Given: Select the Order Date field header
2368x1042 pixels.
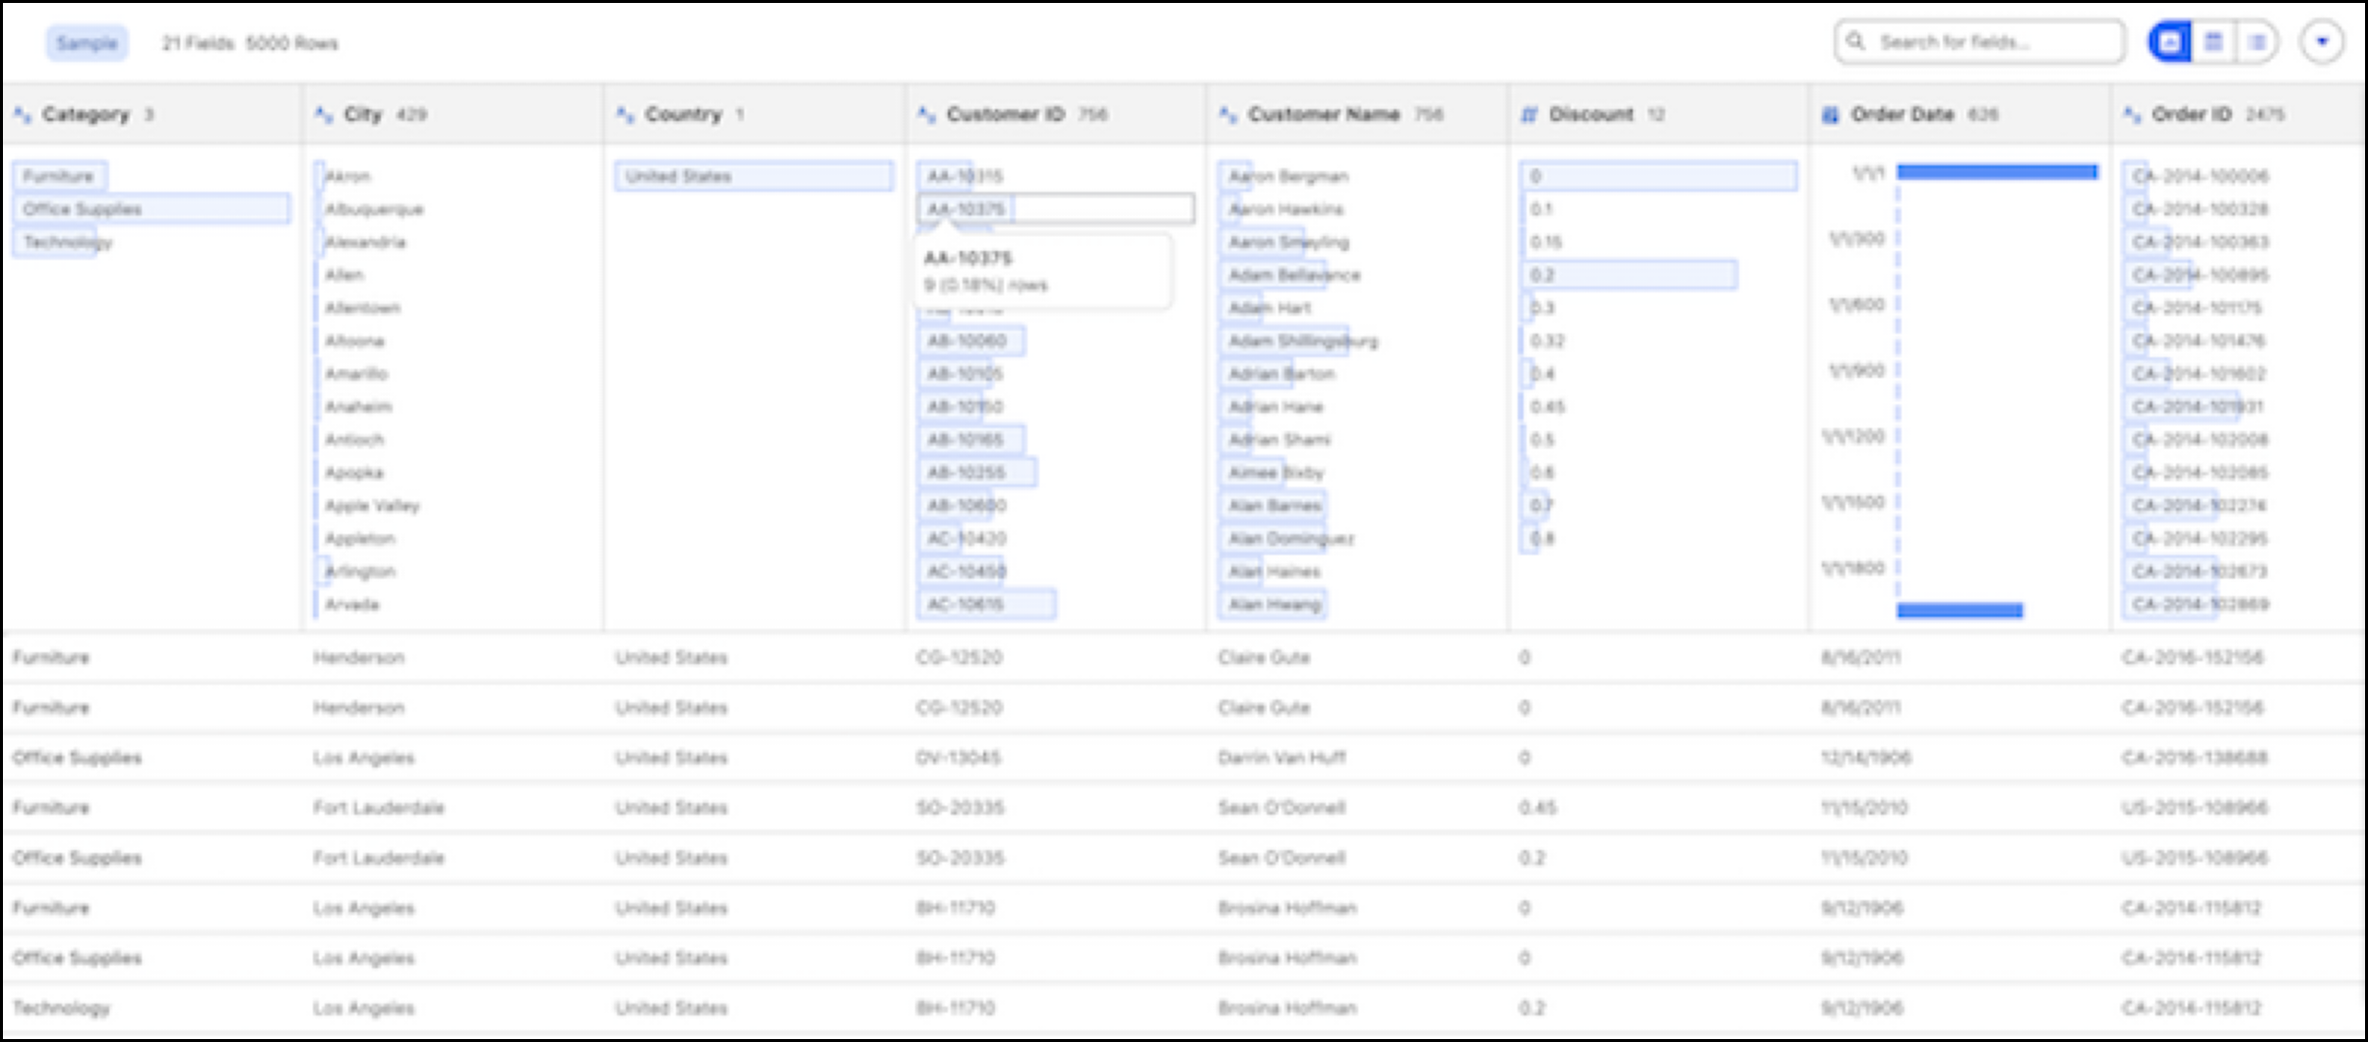Looking at the screenshot, I should [x=1960, y=114].
